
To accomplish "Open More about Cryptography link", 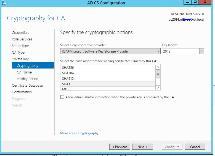I will [x=79, y=133].
